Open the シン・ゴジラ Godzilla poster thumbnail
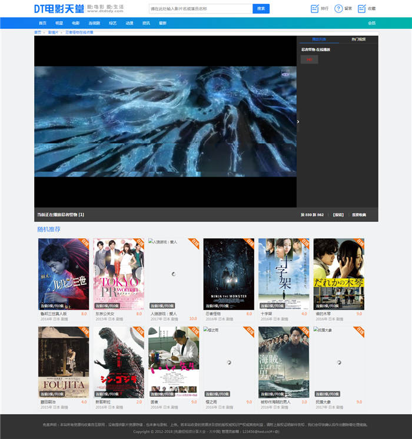Screen dimensions: 412x439 118,362
